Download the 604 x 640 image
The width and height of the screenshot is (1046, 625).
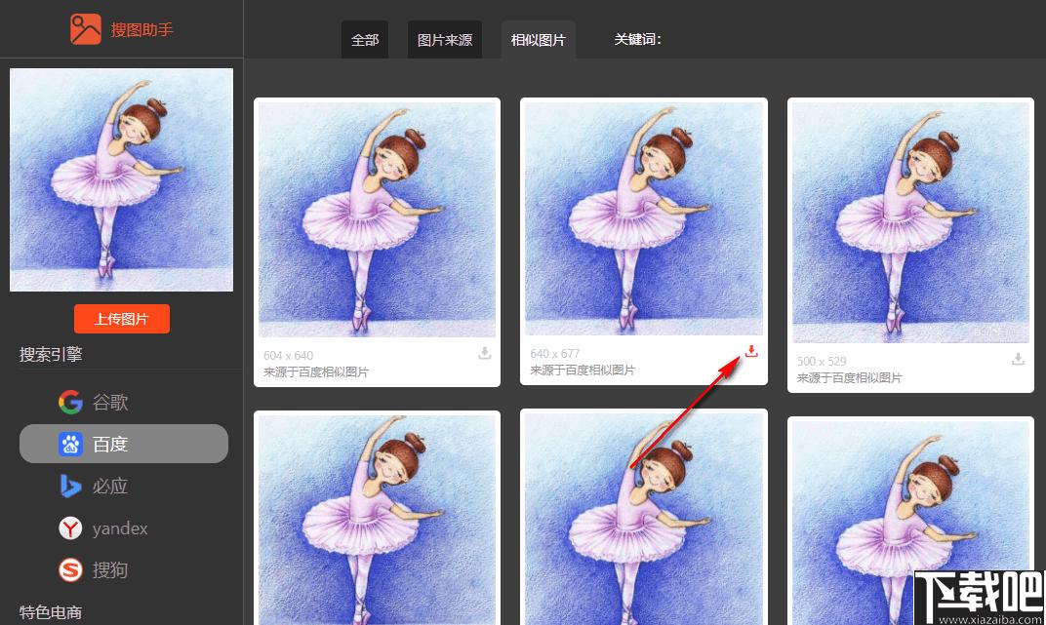click(485, 353)
